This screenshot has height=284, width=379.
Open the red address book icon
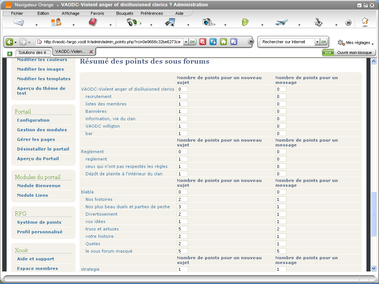[x=93, y=22]
